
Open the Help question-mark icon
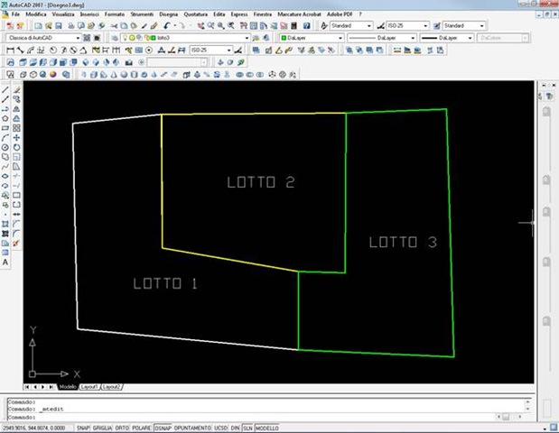[x=306, y=25]
